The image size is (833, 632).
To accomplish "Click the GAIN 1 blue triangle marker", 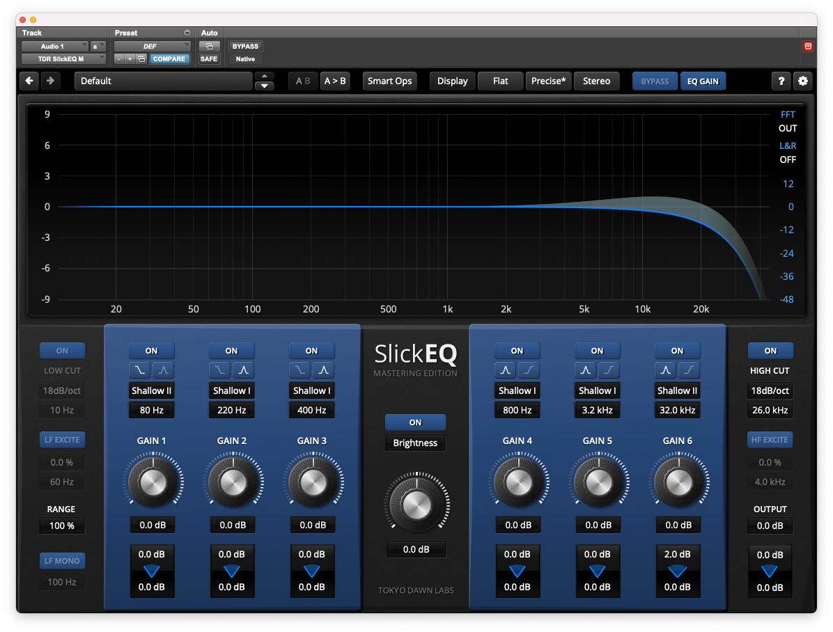I will (x=151, y=571).
